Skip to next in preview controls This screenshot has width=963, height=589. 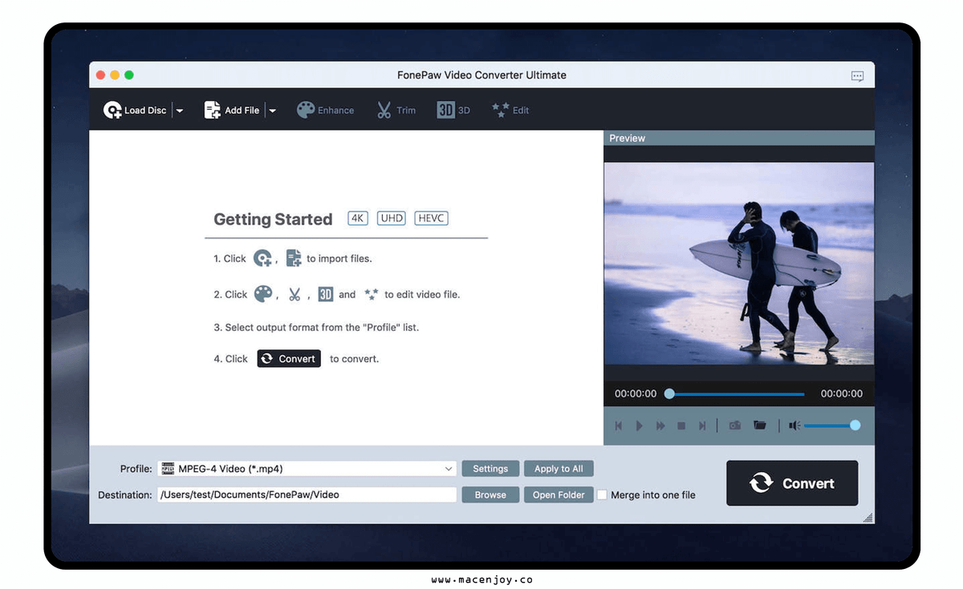702,426
